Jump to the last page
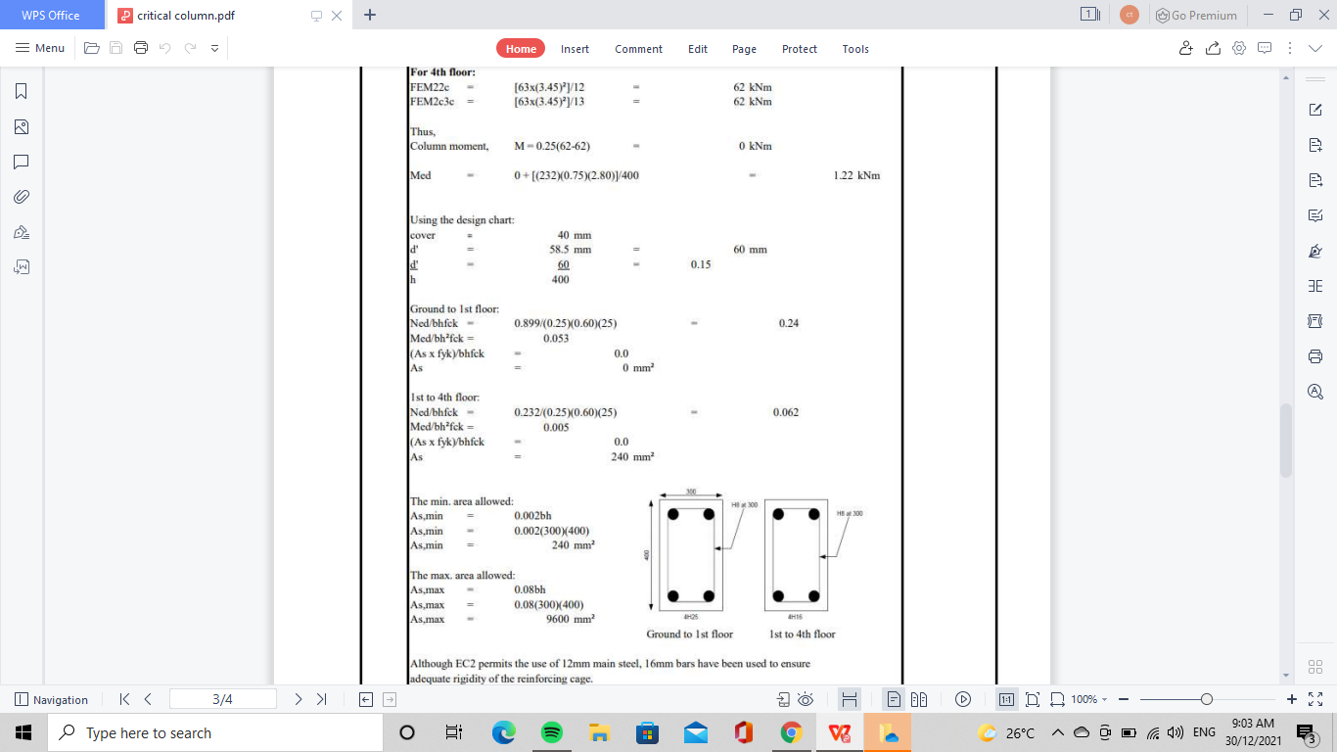 [x=321, y=699]
